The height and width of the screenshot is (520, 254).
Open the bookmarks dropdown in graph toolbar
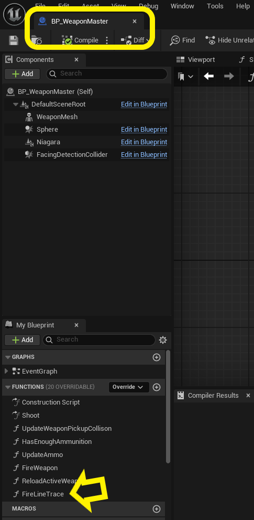point(185,77)
